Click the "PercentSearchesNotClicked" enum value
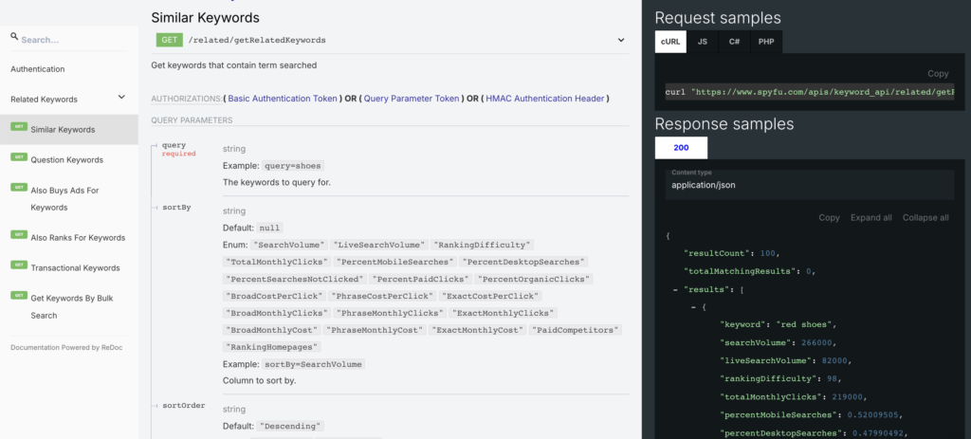This screenshot has height=439, width=971. (296, 280)
